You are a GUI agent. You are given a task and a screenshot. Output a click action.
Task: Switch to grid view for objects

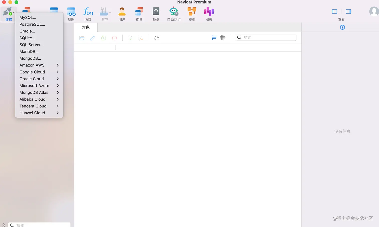tap(223, 38)
